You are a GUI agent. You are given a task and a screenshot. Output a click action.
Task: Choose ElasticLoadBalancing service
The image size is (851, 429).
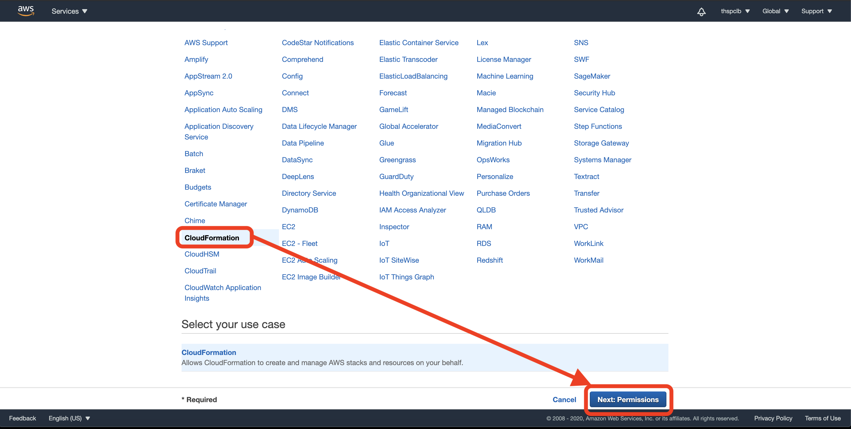(413, 76)
